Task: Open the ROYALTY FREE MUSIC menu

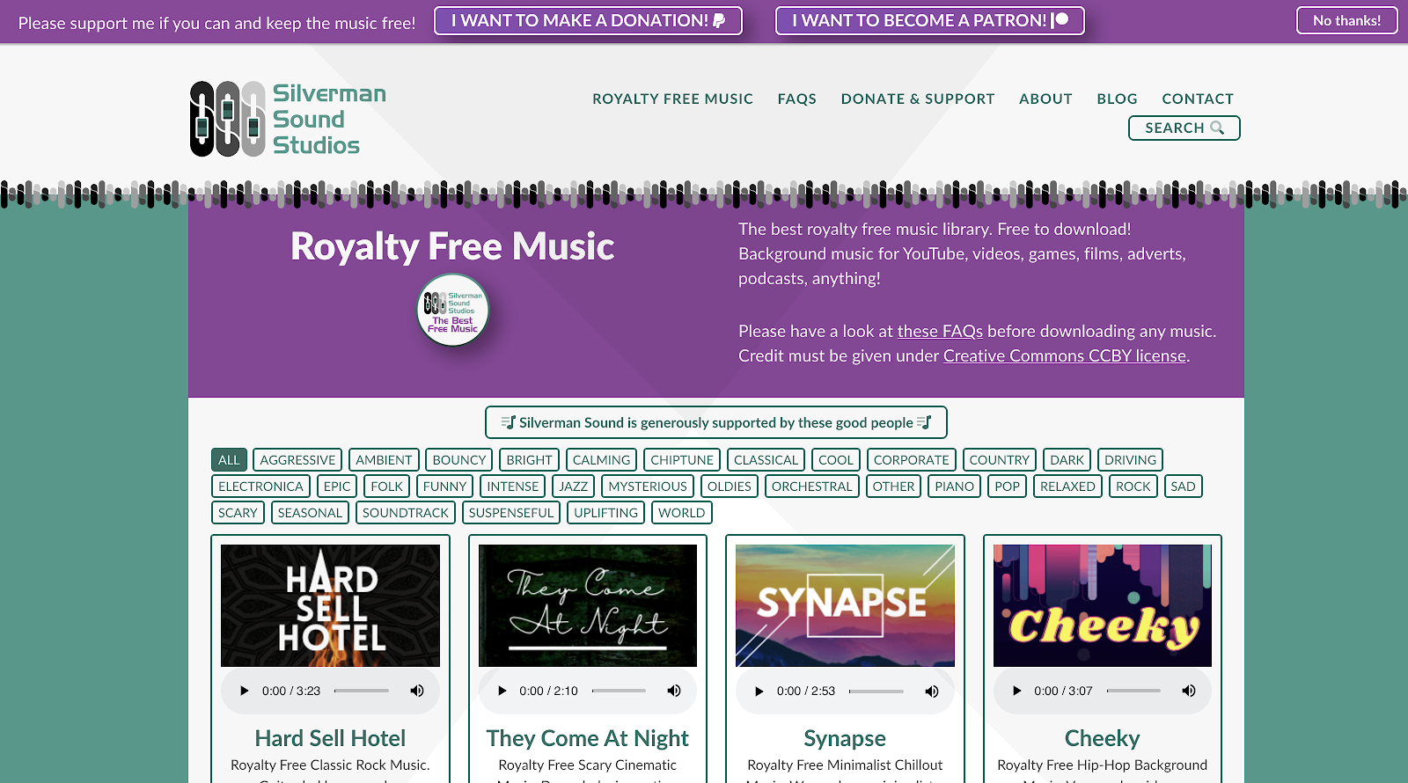Action: [672, 99]
